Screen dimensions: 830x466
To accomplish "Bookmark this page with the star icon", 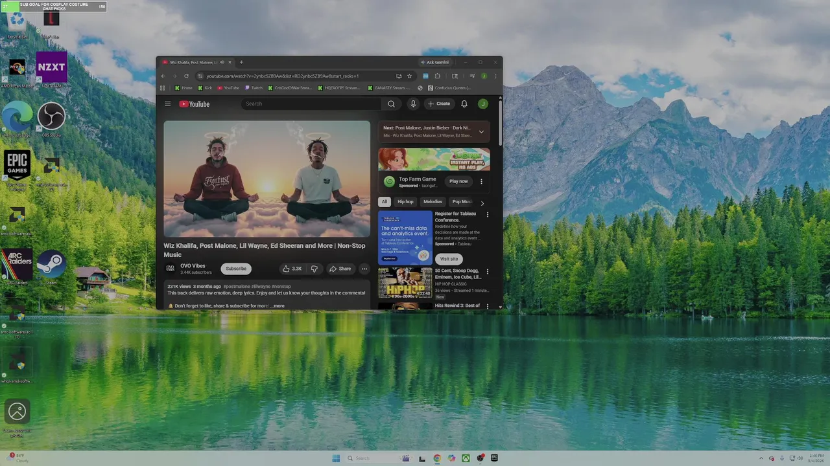I will tap(409, 76).
